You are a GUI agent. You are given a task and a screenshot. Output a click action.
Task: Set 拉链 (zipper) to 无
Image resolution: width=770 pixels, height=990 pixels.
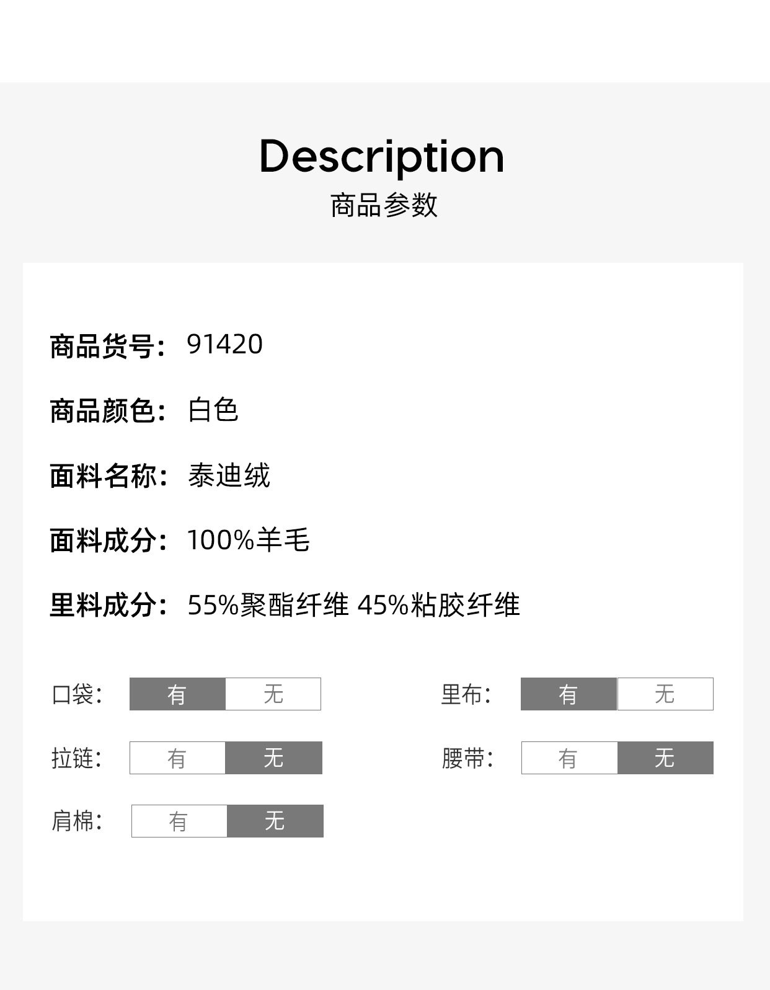coord(273,758)
